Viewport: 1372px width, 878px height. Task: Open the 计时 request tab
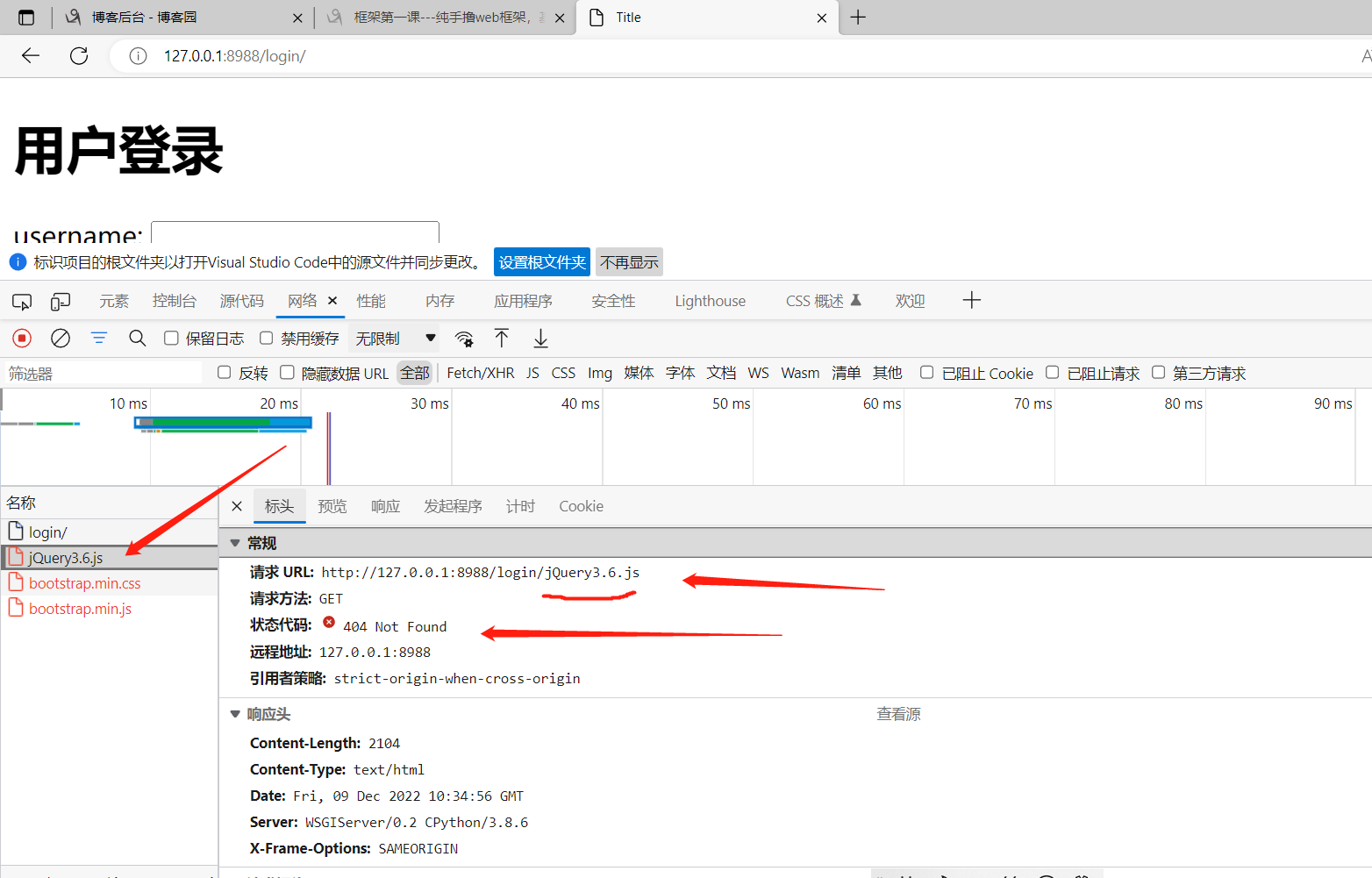(x=520, y=507)
